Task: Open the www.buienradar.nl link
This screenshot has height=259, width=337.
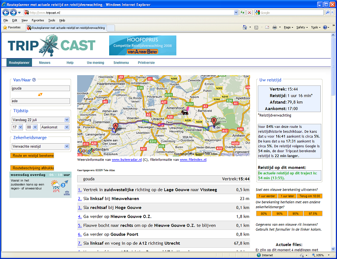Action: [127, 159]
